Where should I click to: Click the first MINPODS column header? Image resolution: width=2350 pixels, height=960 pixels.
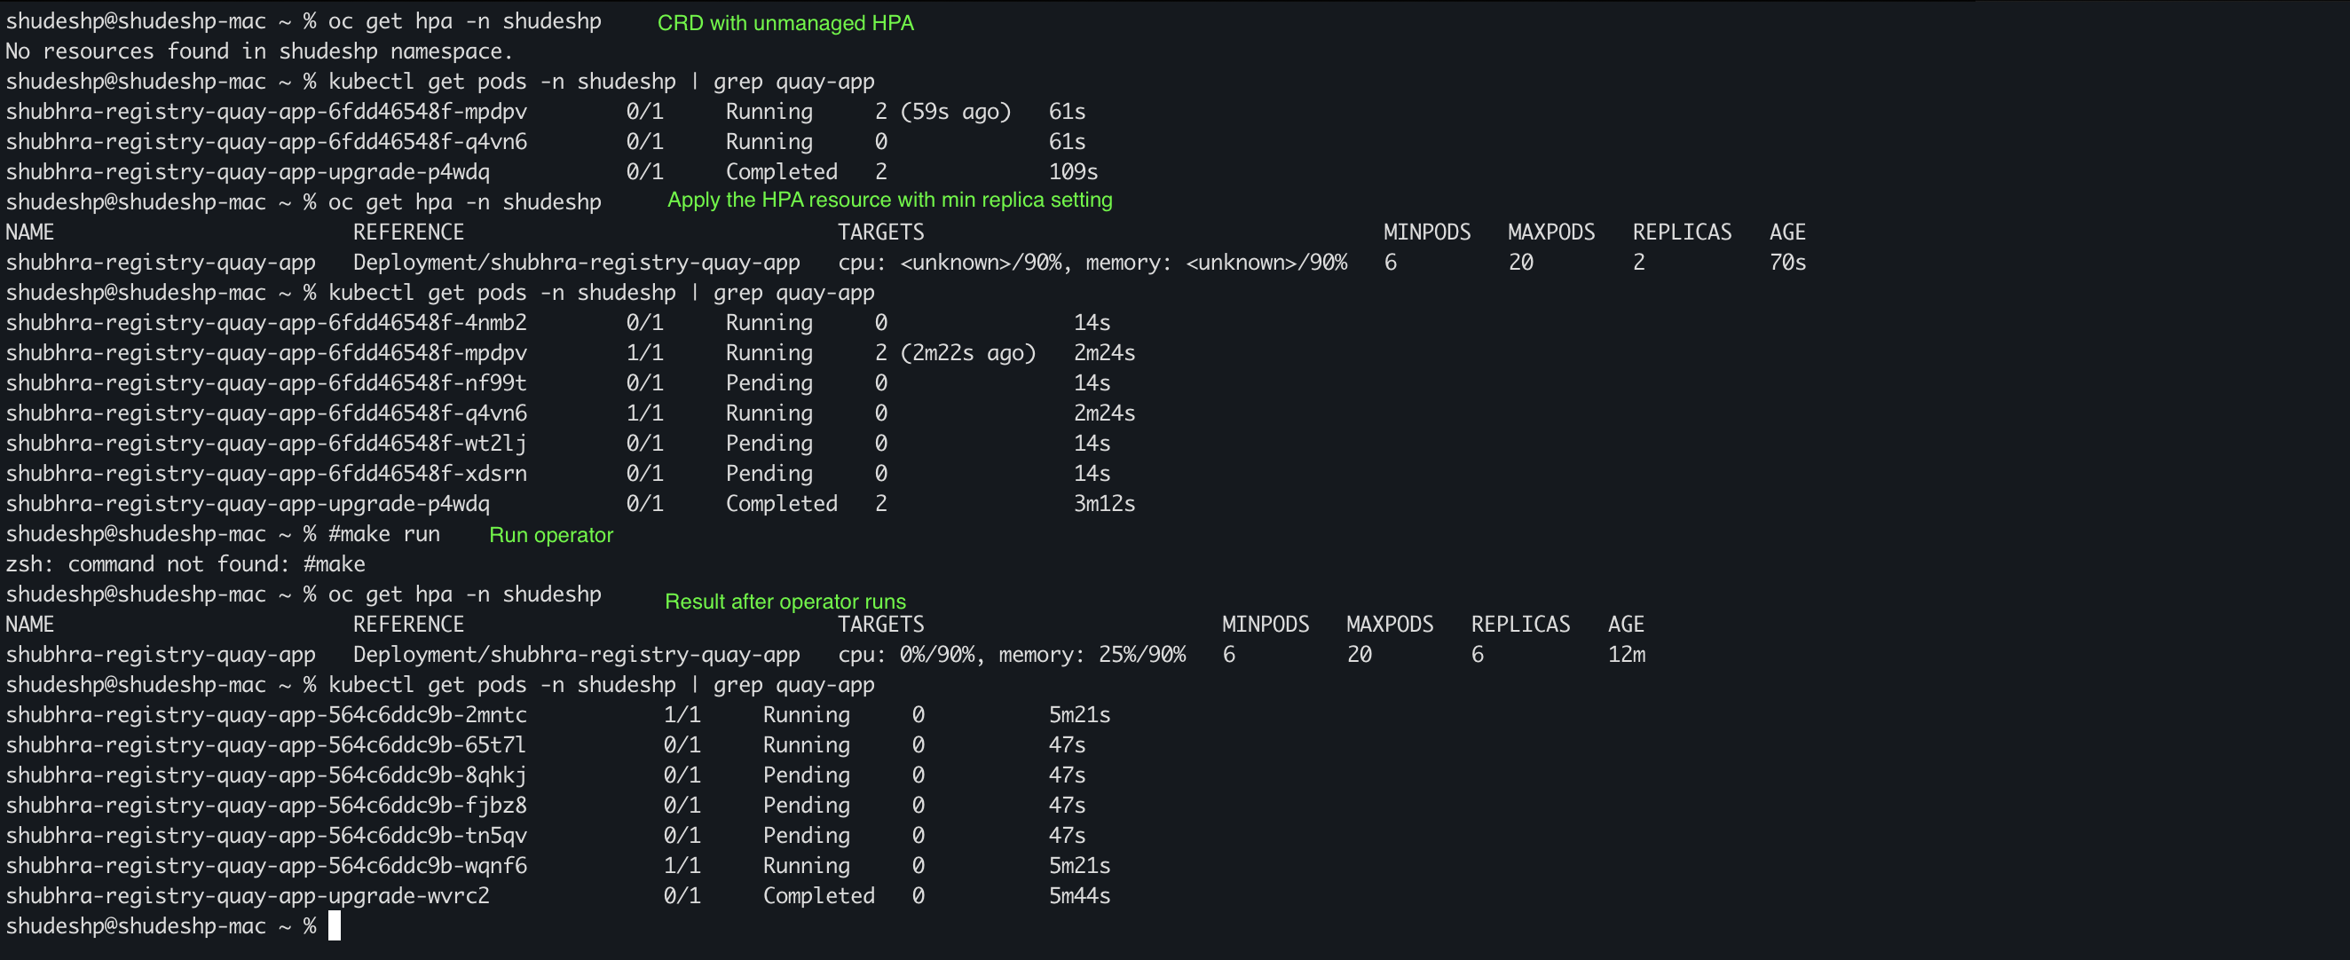(x=1426, y=232)
